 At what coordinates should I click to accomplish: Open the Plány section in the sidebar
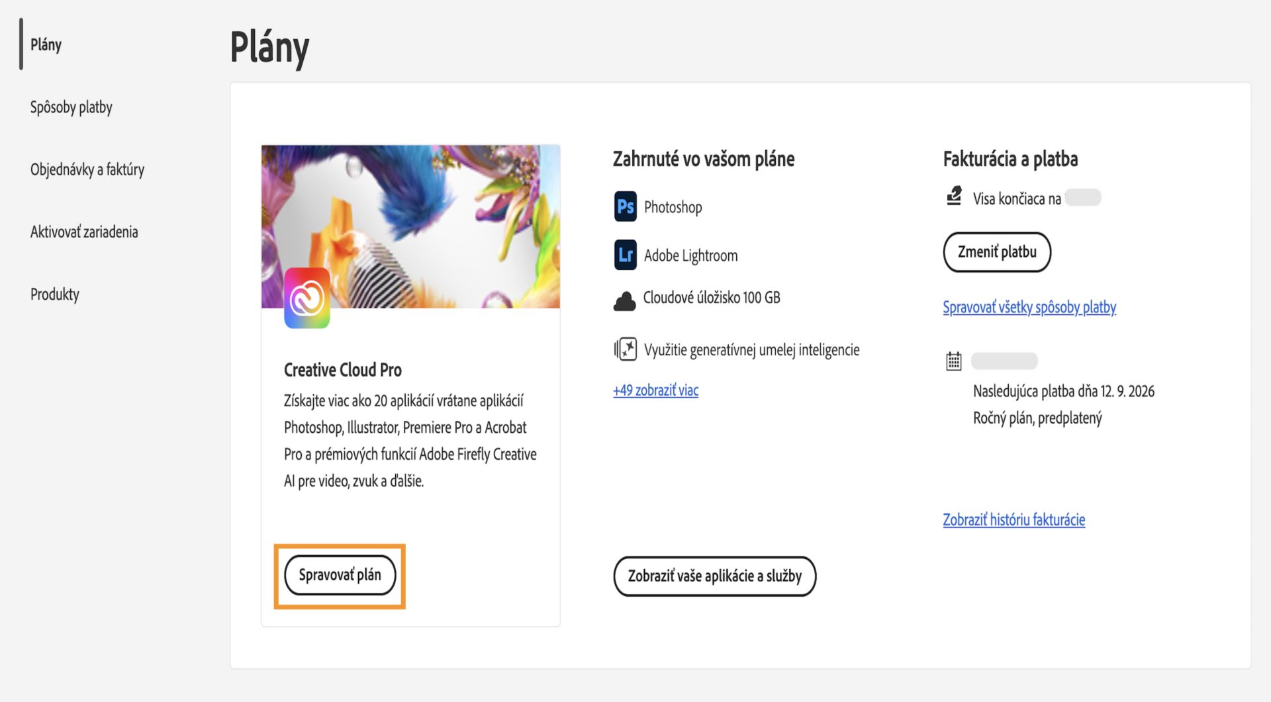tap(45, 45)
